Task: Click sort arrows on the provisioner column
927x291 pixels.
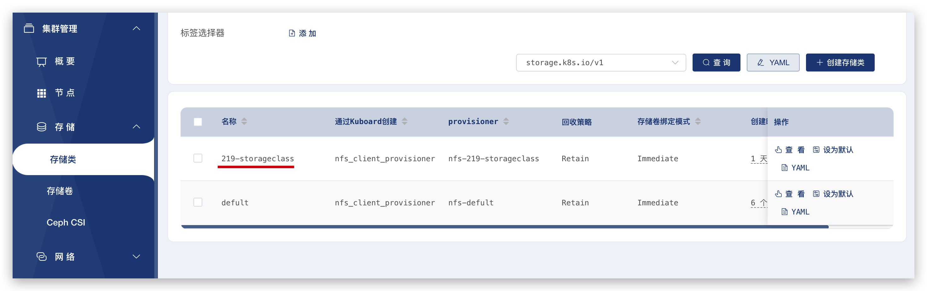Action: point(507,121)
